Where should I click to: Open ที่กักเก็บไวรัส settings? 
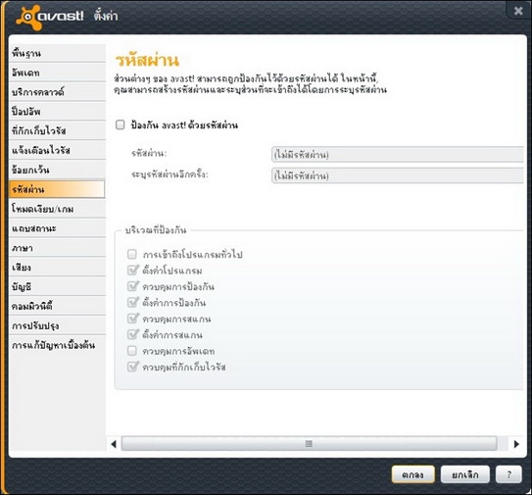[x=57, y=130]
